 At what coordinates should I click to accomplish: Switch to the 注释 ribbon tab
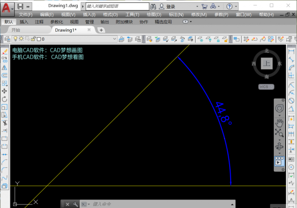(39, 22)
